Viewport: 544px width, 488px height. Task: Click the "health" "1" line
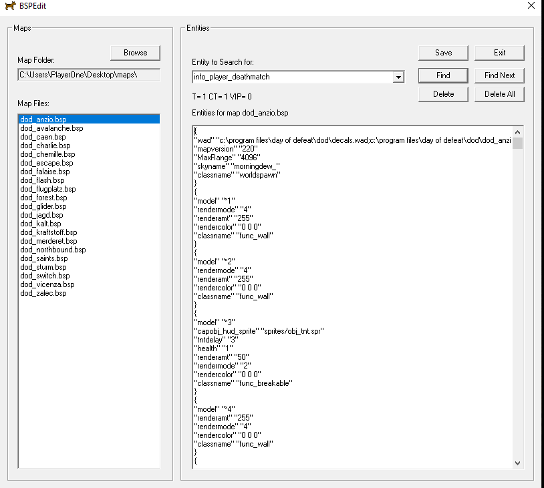pos(213,348)
